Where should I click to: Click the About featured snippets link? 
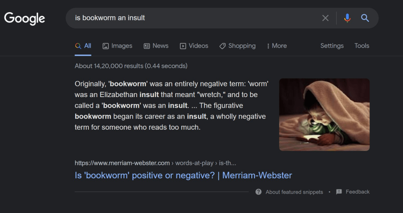(x=294, y=192)
